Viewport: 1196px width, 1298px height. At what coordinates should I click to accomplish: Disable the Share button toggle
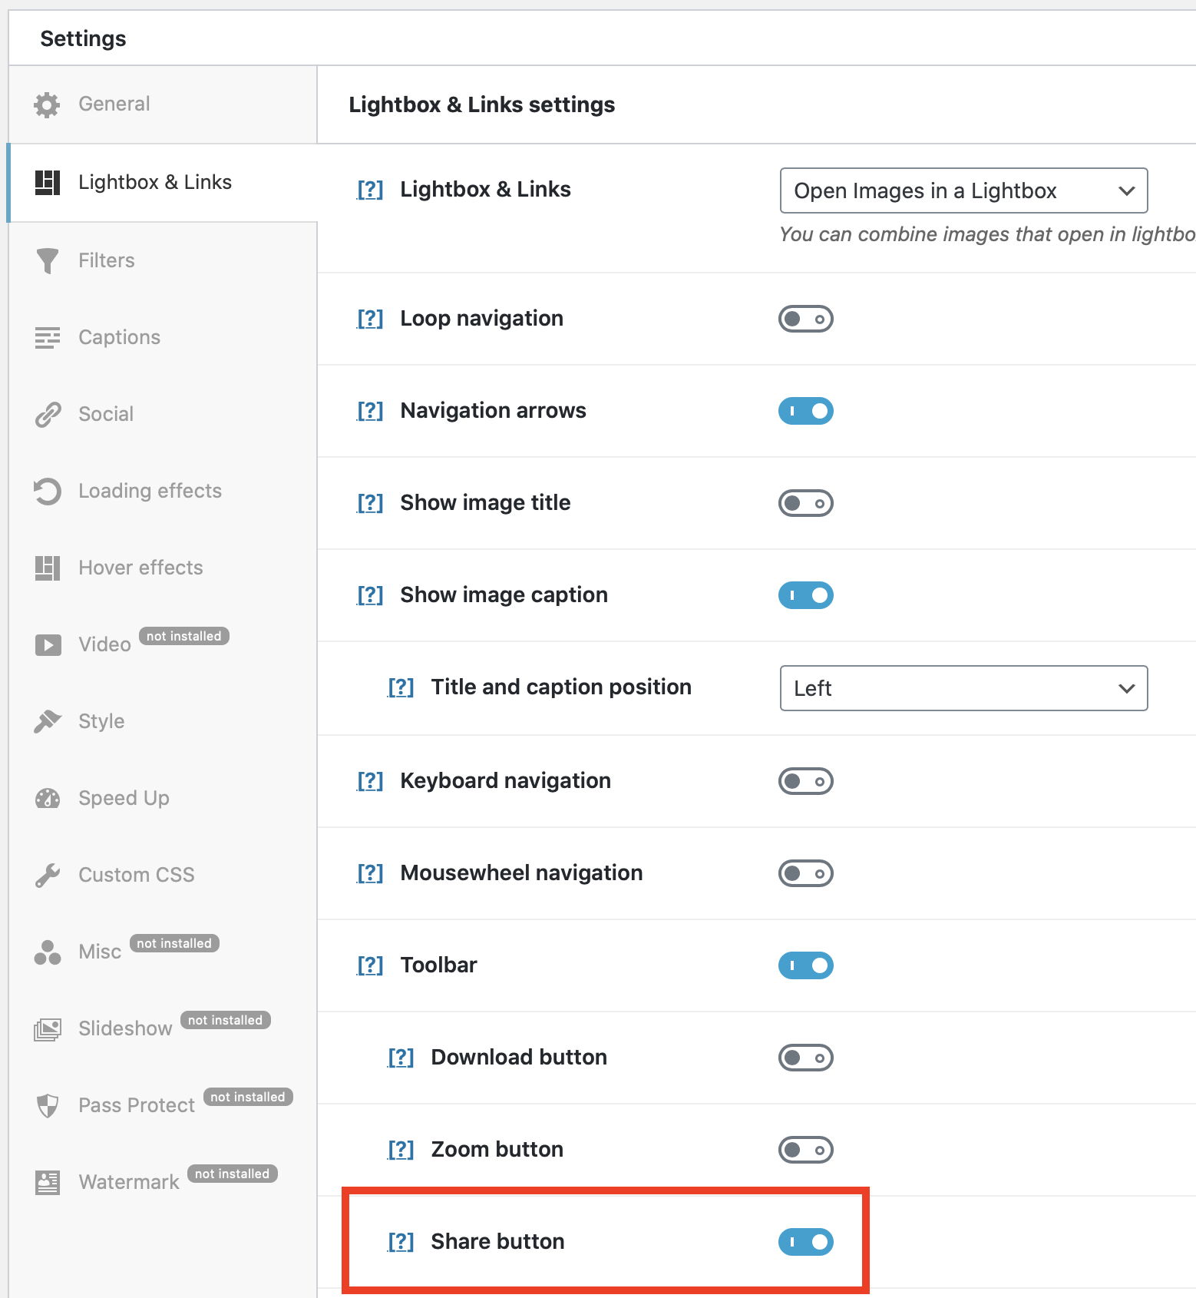pos(806,1242)
